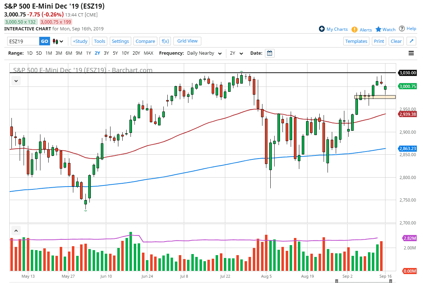Screen dimensions: 423x283
Task: Open full-screen view with the arrow icon
Action: point(411,41)
